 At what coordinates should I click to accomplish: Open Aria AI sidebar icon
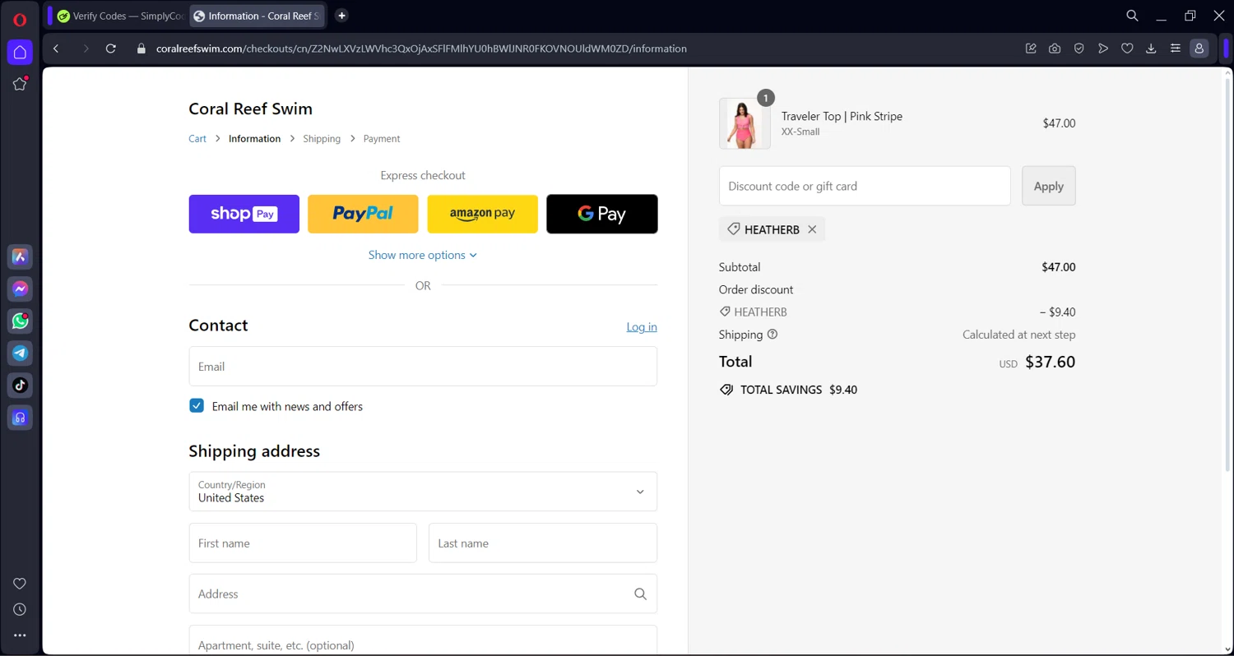20,257
